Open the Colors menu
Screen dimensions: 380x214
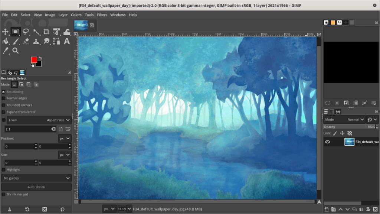[76, 15]
